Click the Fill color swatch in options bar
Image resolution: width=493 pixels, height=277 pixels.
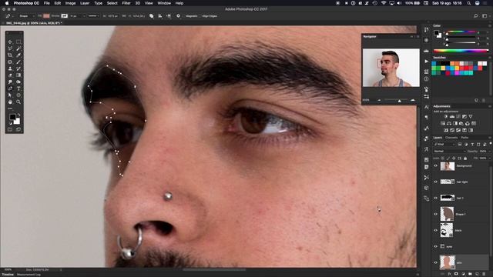[46, 16]
